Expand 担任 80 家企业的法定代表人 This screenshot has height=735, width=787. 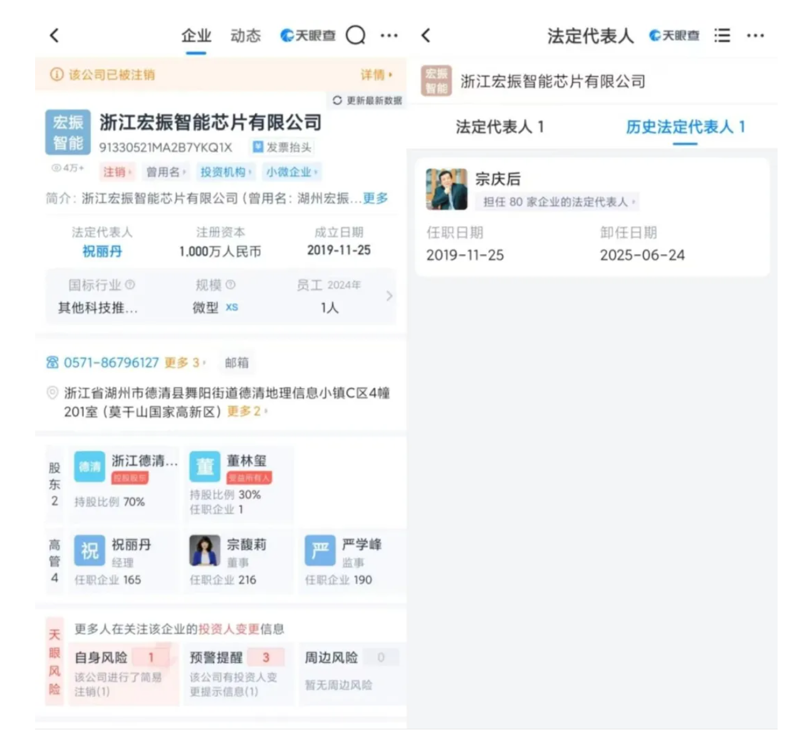[x=558, y=202]
